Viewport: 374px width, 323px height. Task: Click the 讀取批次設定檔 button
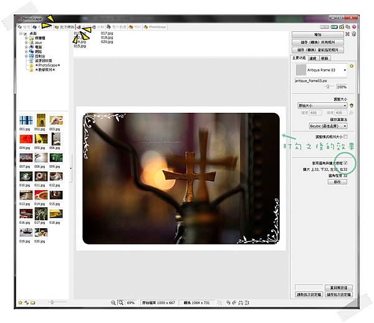[x=309, y=294]
